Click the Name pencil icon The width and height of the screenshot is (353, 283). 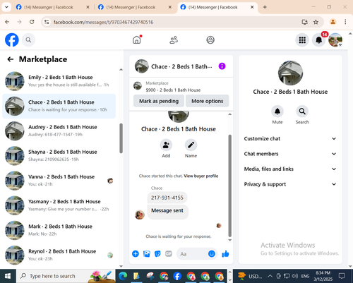pos(191,145)
